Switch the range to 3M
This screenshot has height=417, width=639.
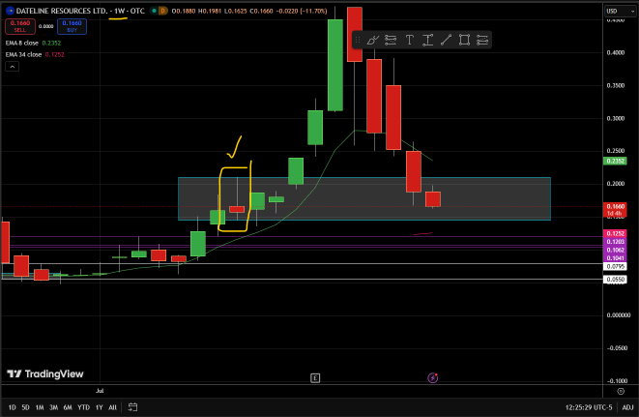click(x=53, y=407)
